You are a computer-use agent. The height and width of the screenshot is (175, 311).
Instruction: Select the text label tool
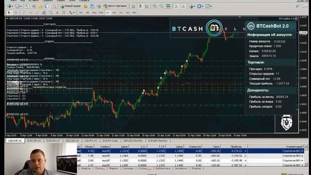tap(64, 13)
